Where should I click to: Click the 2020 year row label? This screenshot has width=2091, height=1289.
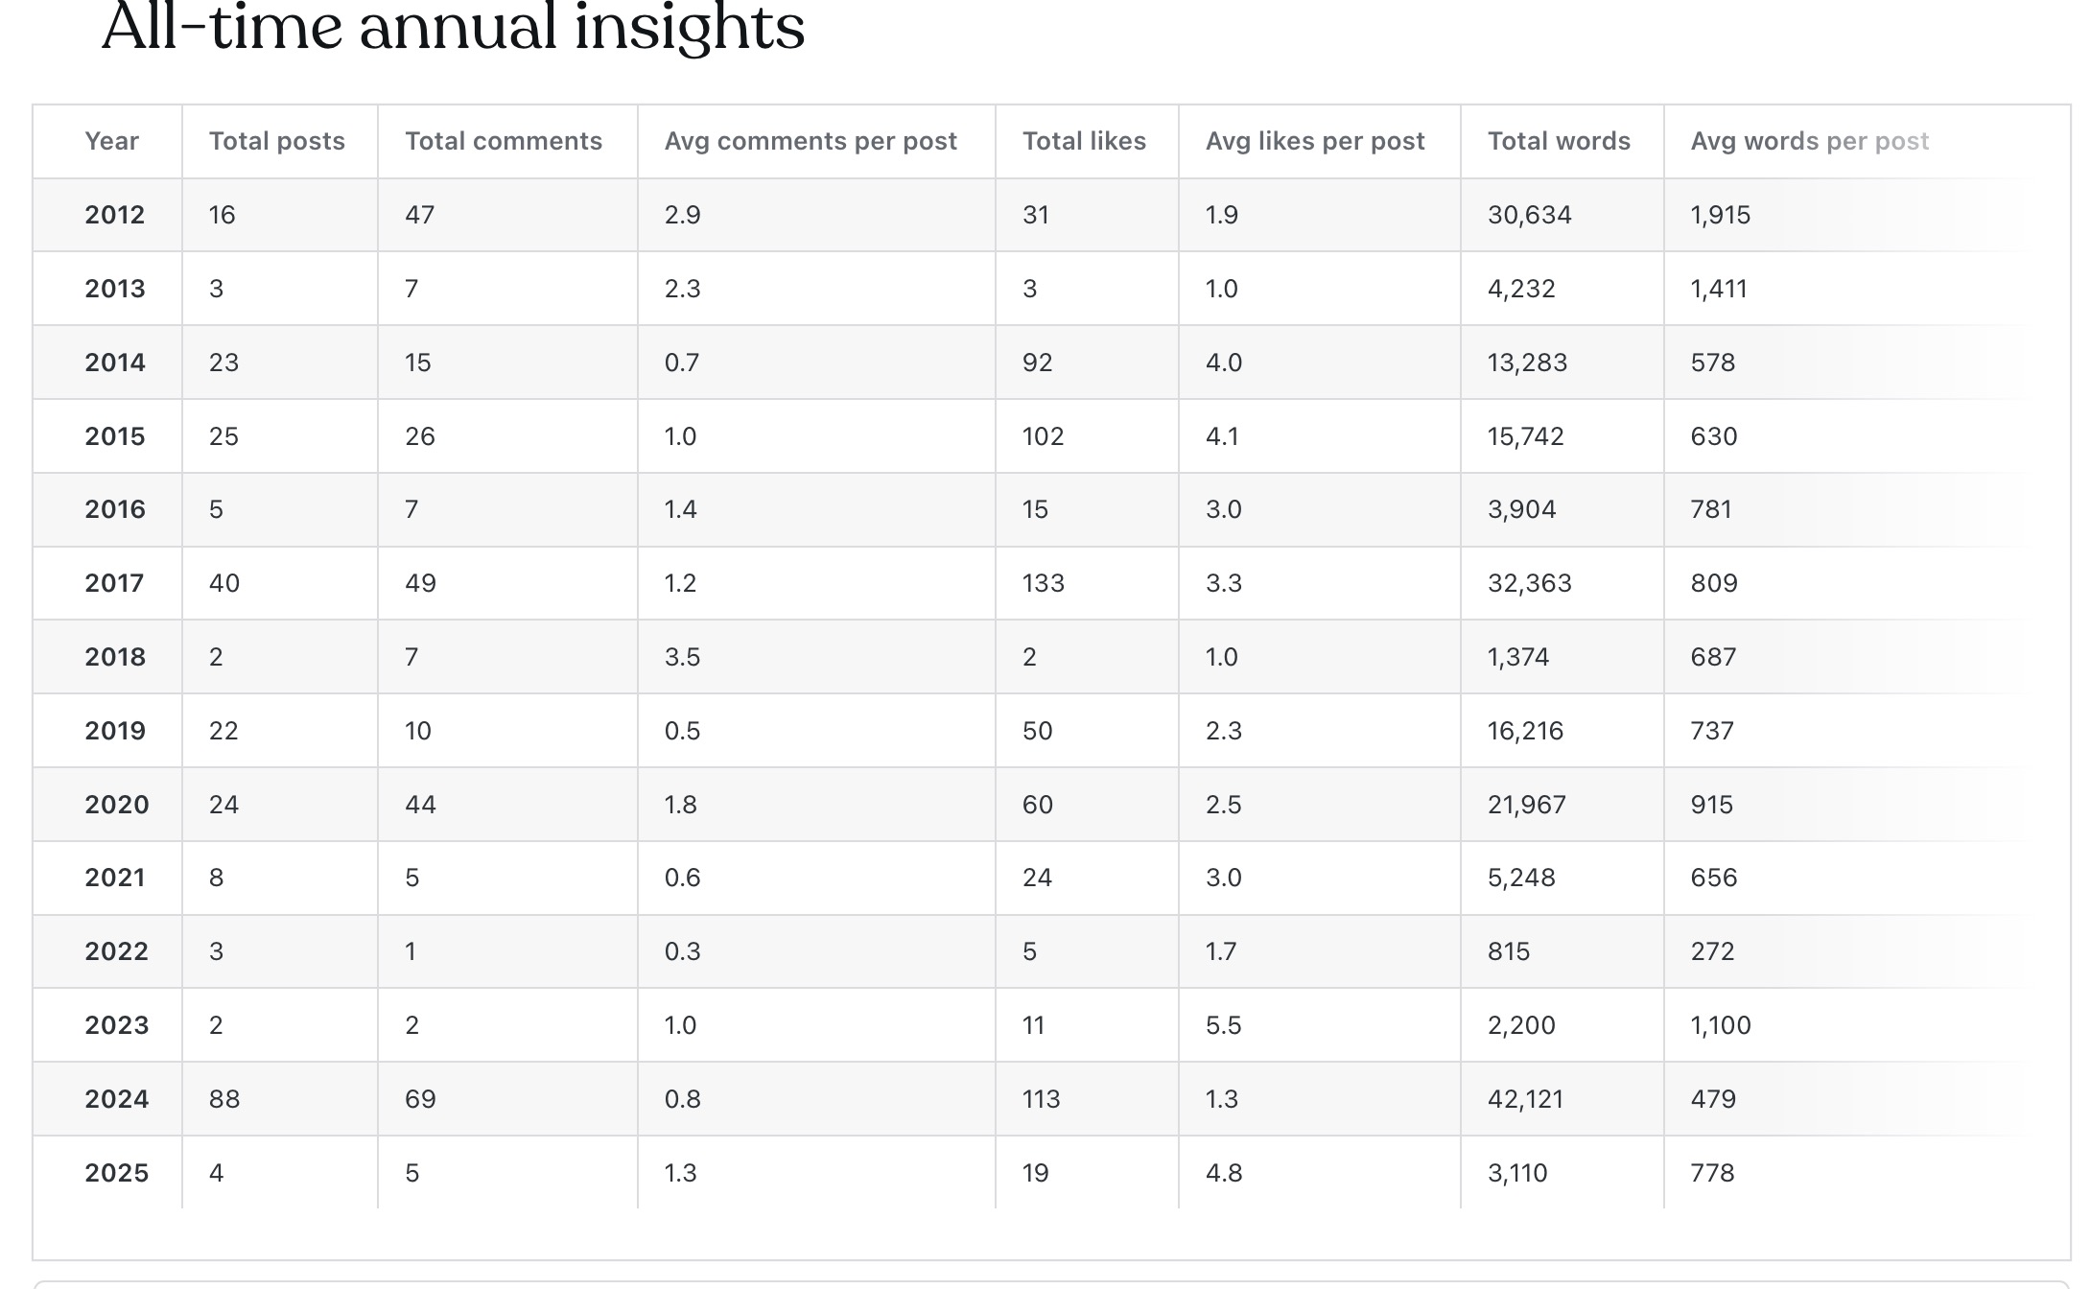pyautogui.click(x=116, y=805)
